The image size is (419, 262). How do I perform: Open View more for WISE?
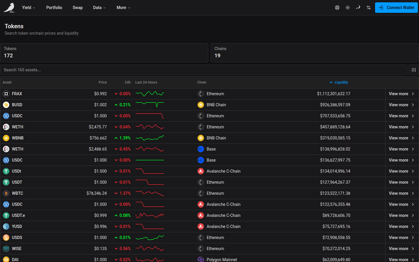tap(402, 249)
